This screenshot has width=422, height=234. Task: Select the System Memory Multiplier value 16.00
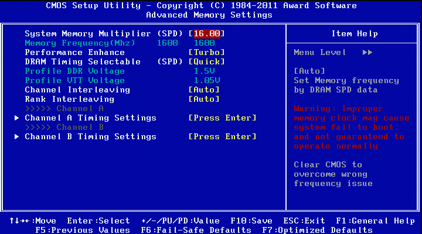click(206, 33)
